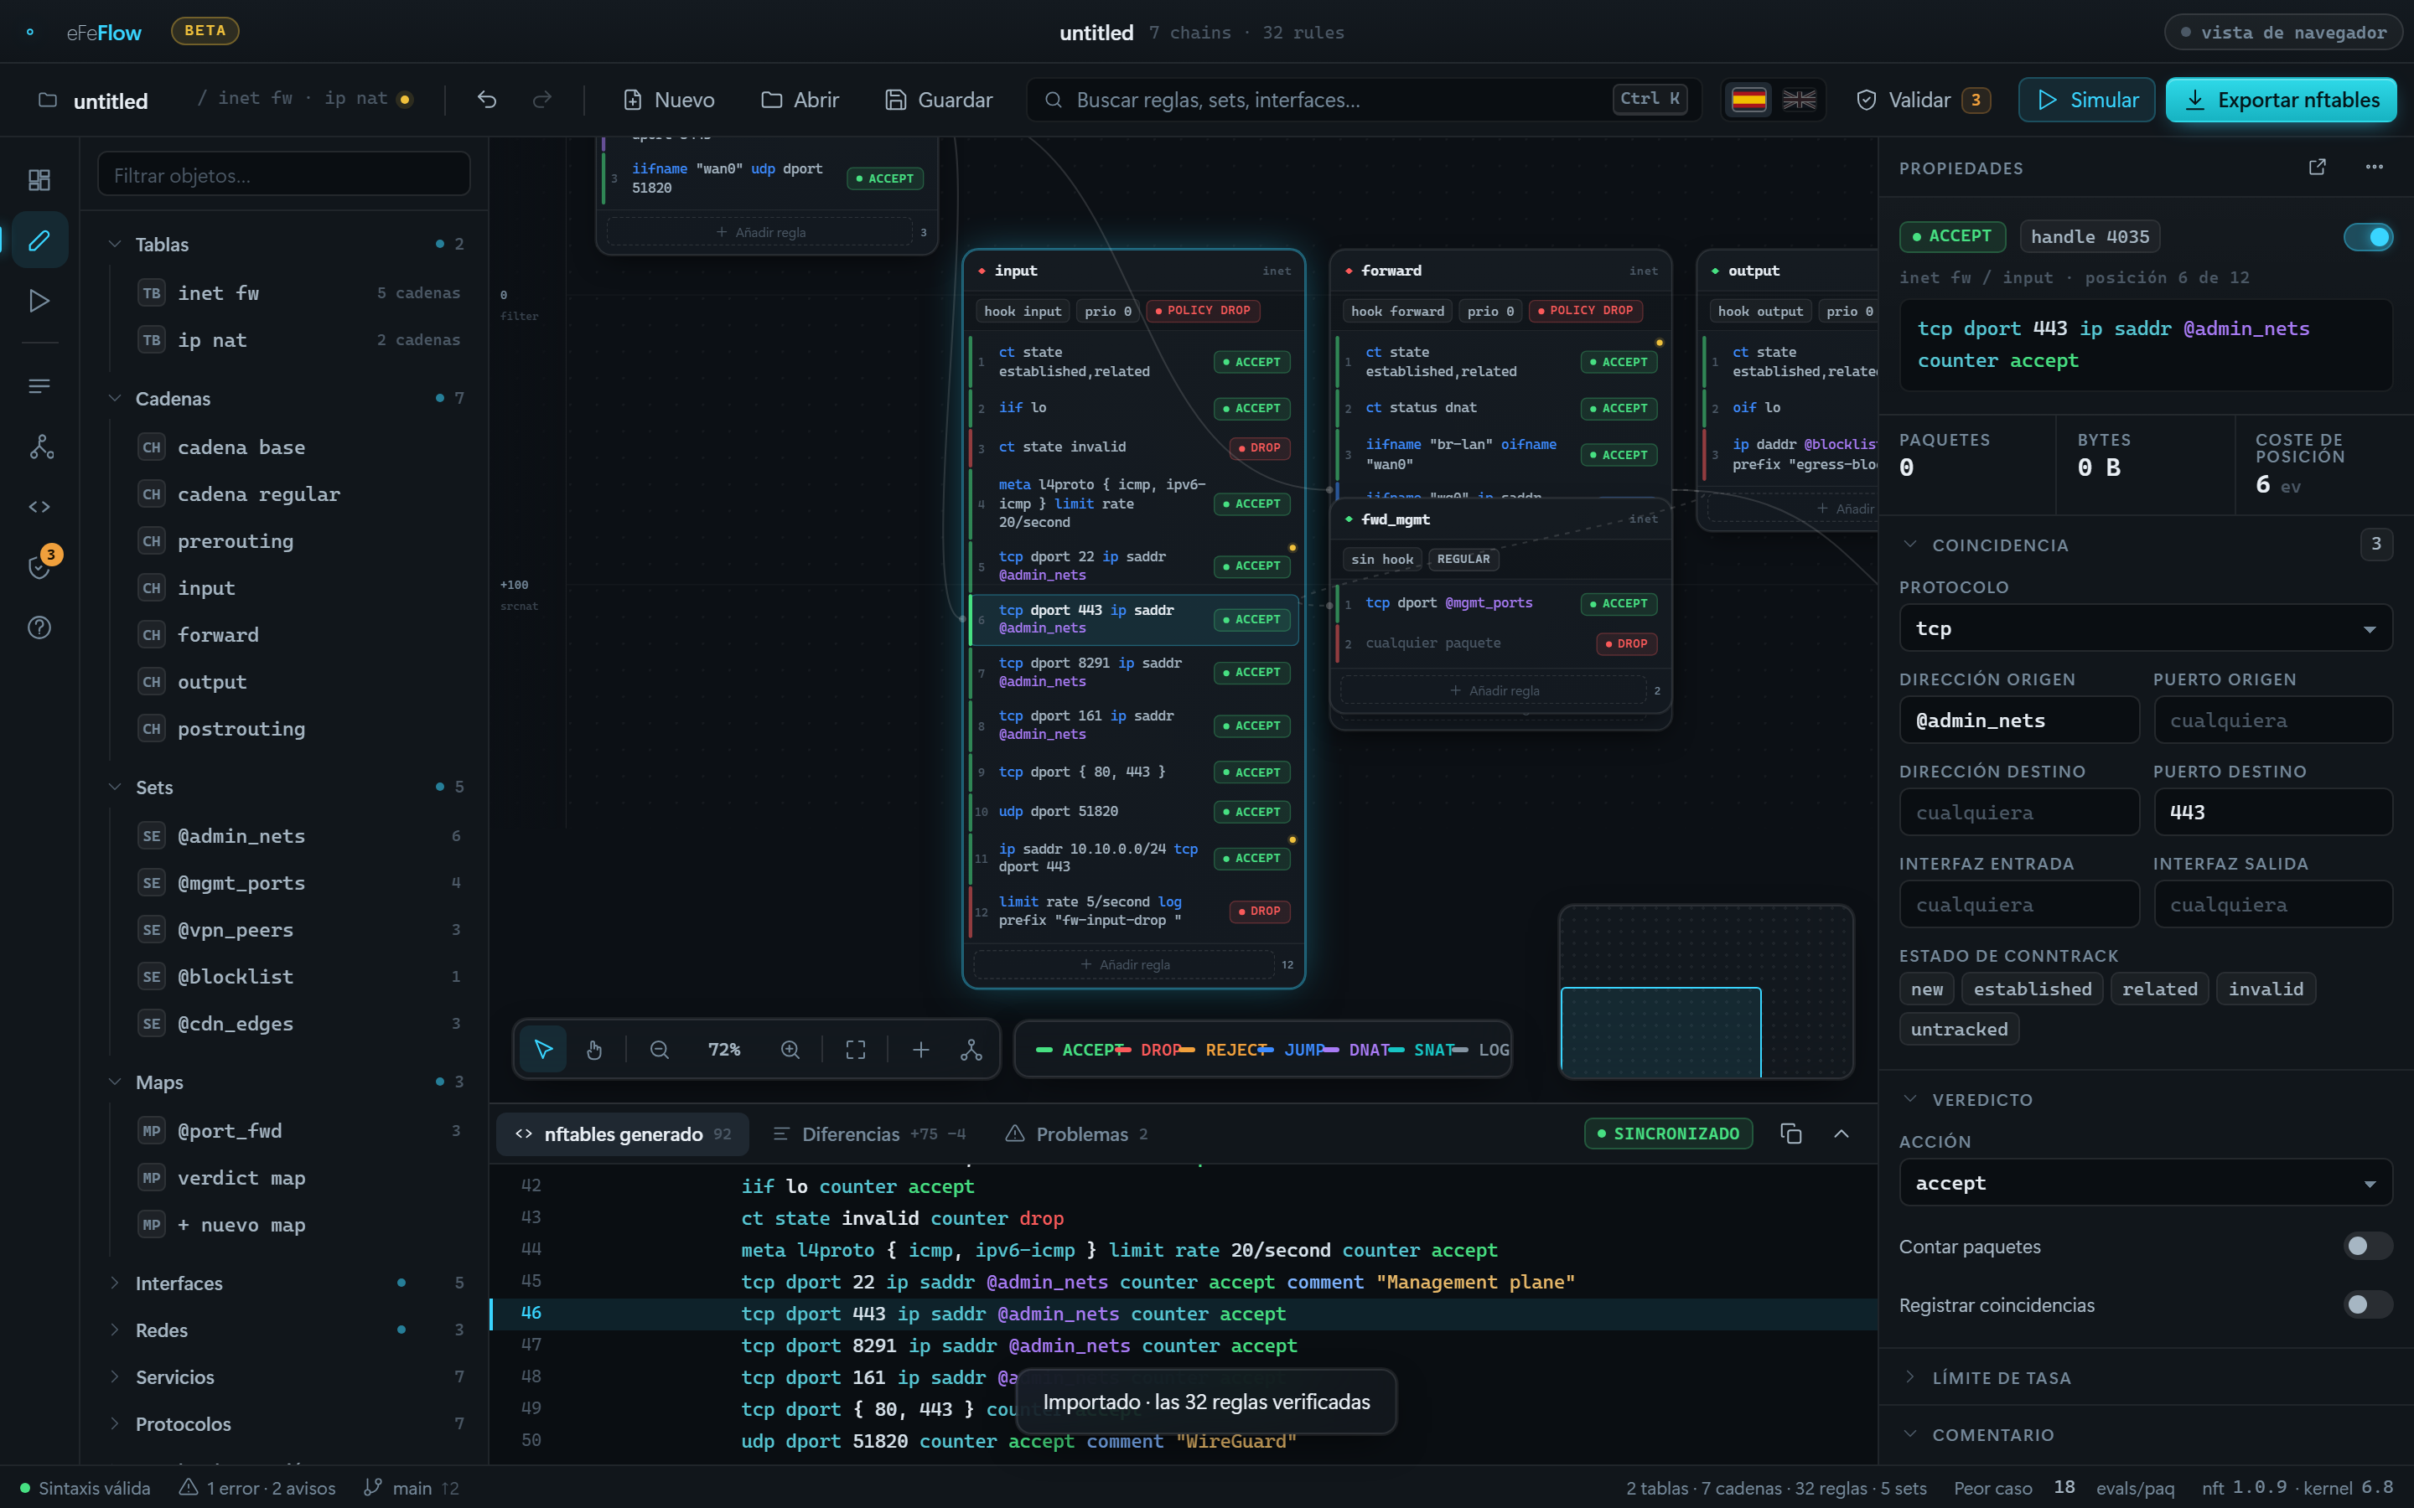Viewport: 2414px width, 1508px height.
Task: Select the @vpn_peers set
Action: (x=298, y=930)
